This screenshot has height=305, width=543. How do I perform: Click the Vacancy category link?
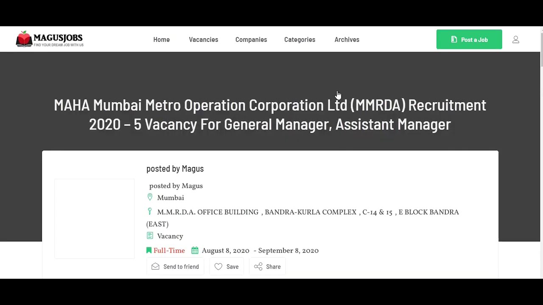pyautogui.click(x=170, y=236)
